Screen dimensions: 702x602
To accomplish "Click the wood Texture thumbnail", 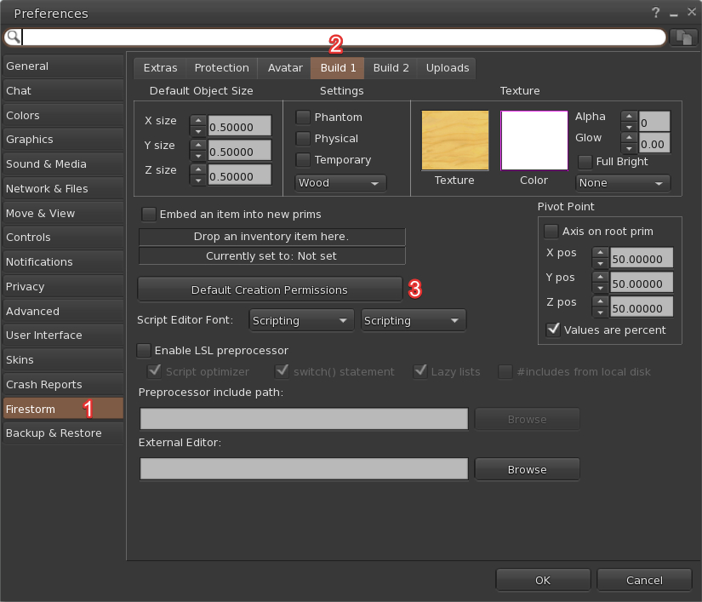I will (x=454, y=140).
